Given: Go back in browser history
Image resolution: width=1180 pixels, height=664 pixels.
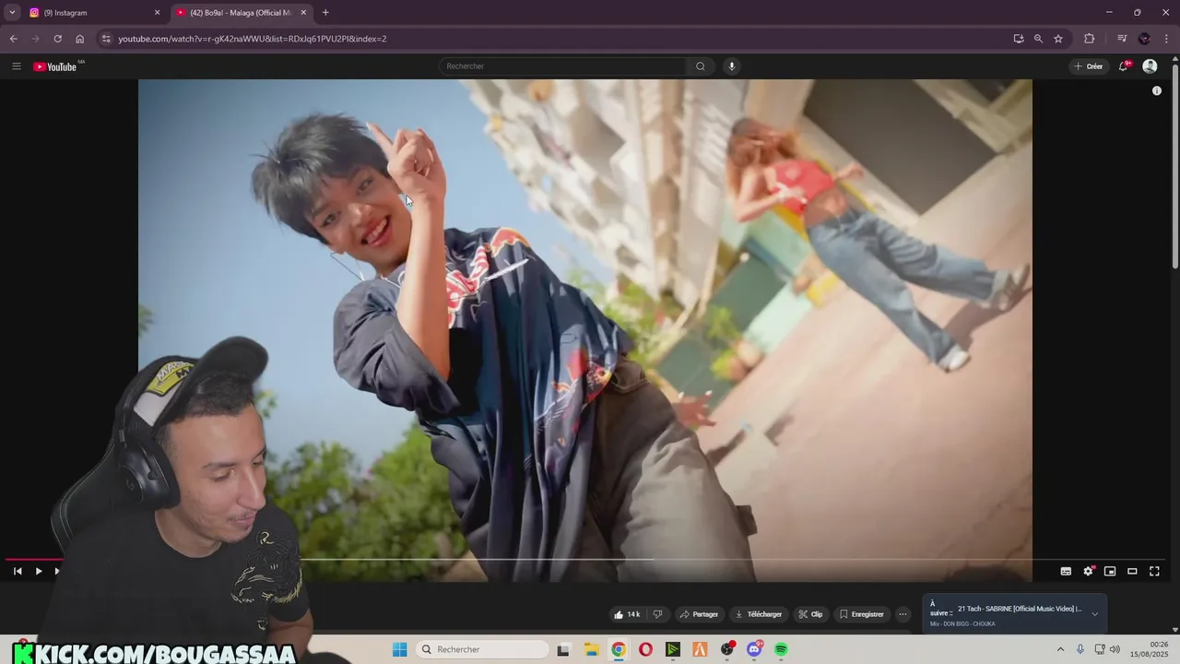Looking at the screenshot, I should point(13,39).
